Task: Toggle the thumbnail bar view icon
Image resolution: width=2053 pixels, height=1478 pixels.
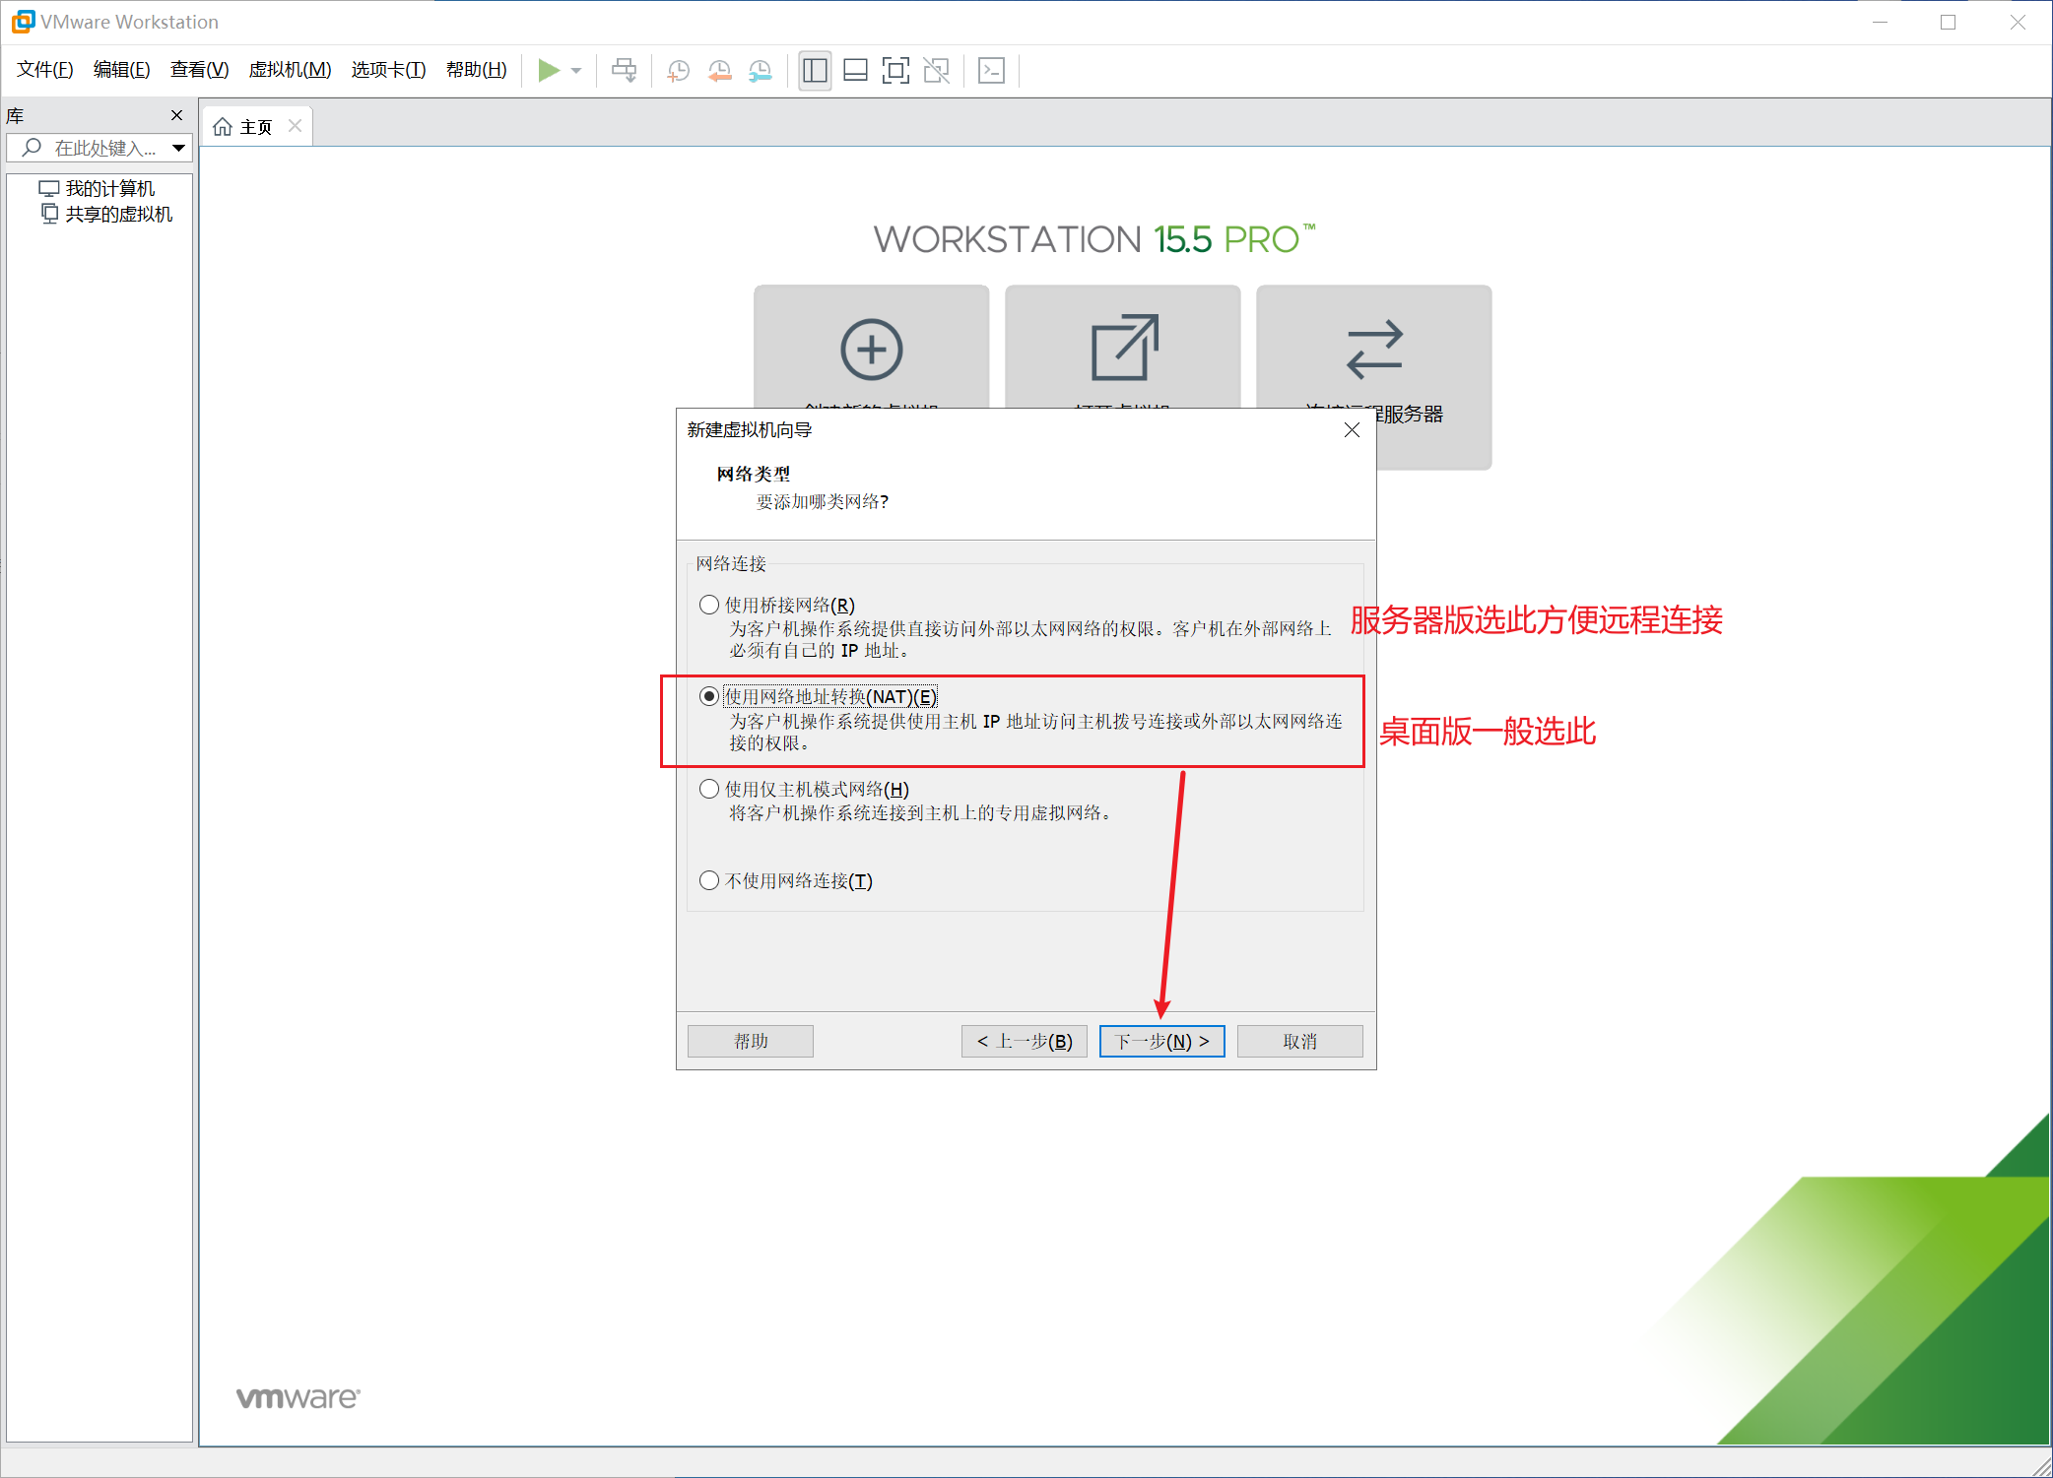Action: point(855,70)
